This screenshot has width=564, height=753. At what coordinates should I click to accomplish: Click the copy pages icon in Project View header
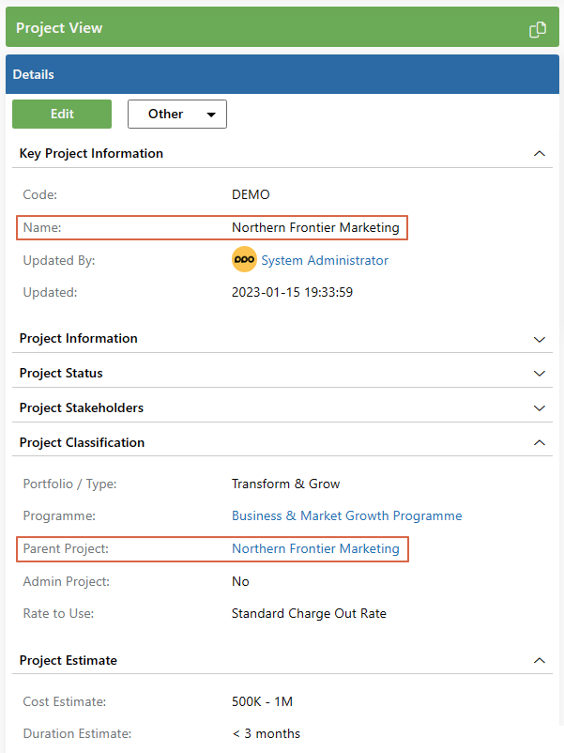tap(537, 29)
